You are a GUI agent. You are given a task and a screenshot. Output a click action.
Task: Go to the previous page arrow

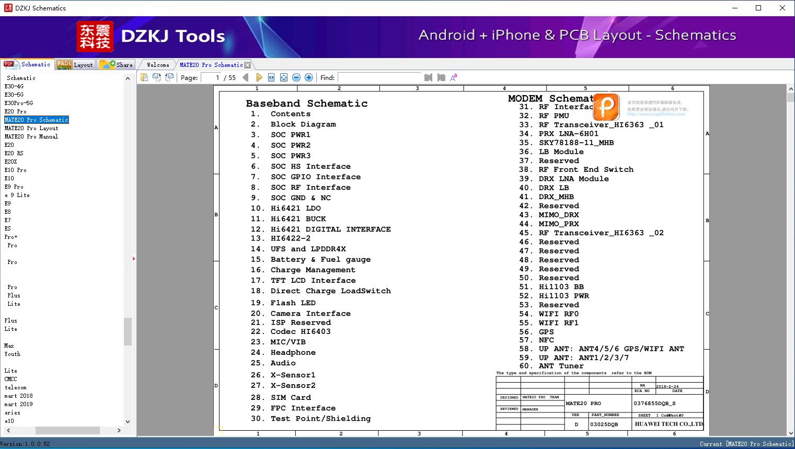[246, 77]
